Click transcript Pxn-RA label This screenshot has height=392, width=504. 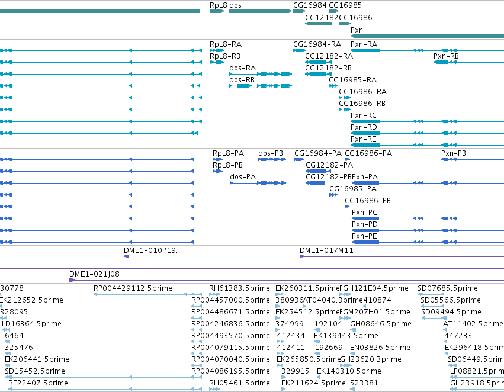coord(364,44)
